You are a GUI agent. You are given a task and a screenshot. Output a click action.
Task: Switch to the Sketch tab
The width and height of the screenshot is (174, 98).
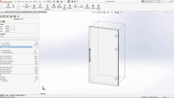[x=12, y=12]
